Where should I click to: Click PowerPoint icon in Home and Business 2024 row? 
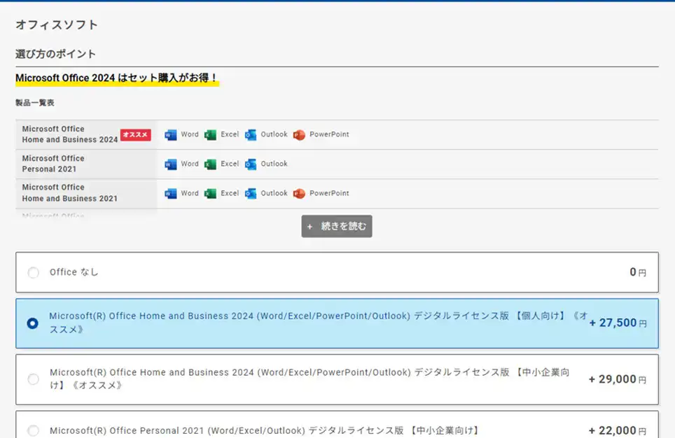coord(299,134)
